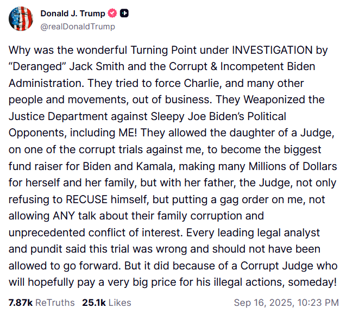
Task: Open the Sep 16, 2025 timestamp
Action: point(286,303)
